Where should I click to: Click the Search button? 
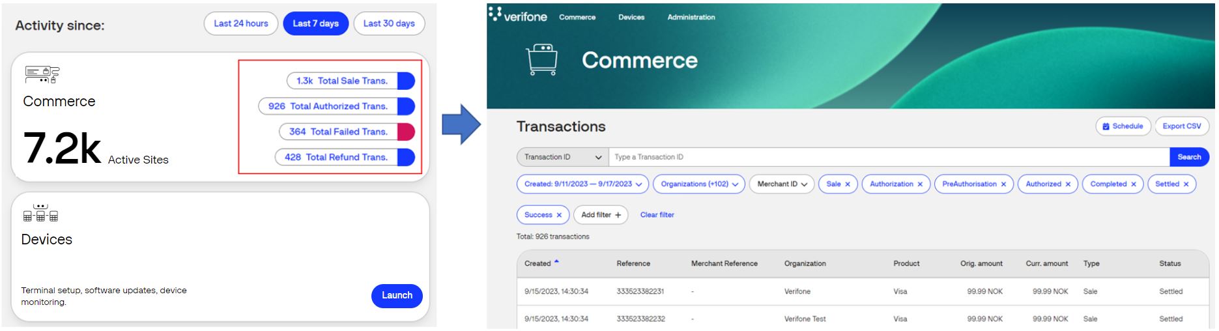[x=1189, y=157]
